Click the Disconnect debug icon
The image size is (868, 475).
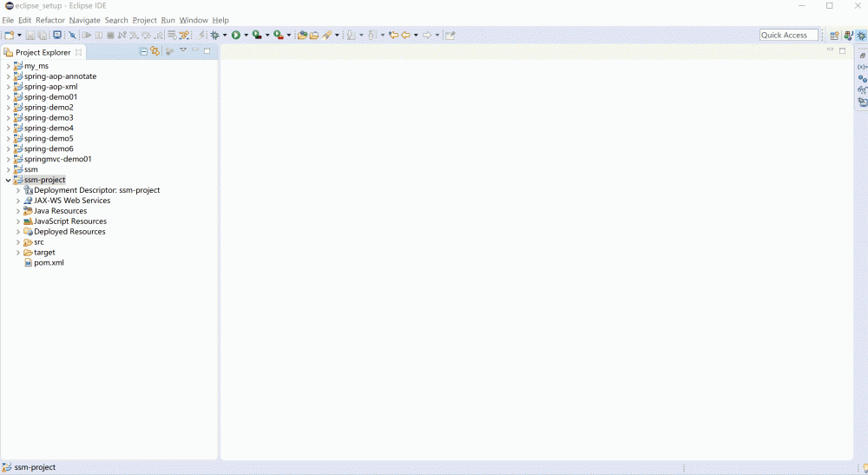coord(122,35)
